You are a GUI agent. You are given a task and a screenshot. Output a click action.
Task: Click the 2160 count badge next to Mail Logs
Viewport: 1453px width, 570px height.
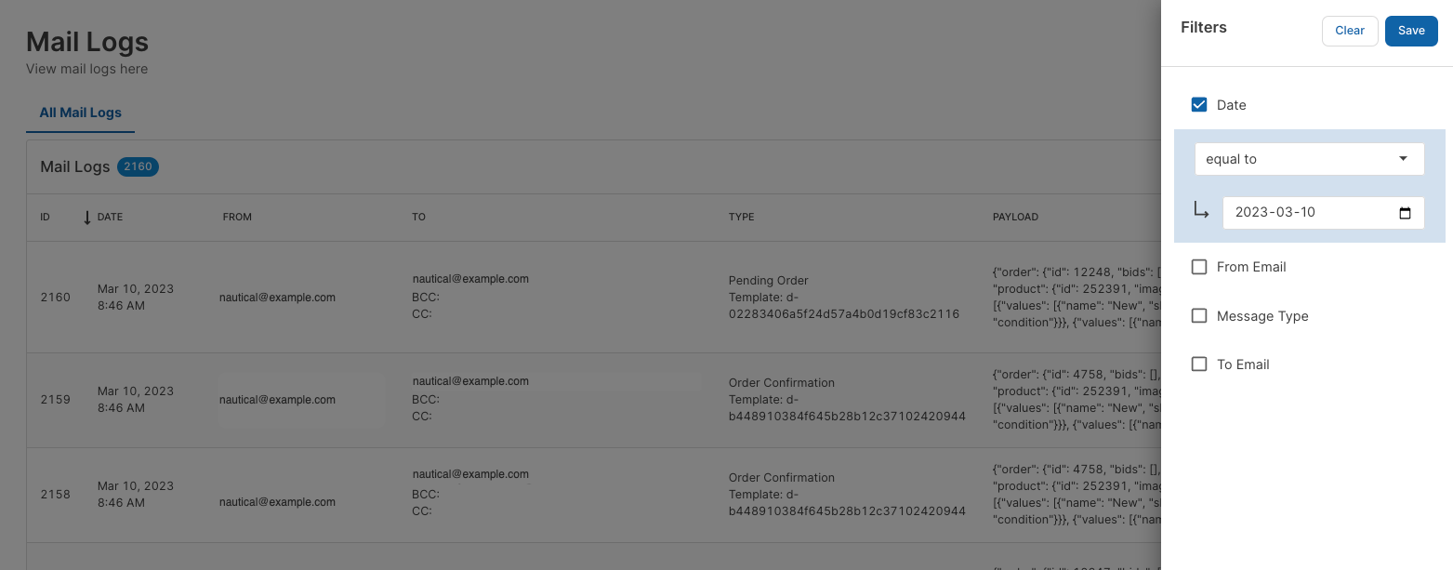pyautogui.click(x=139, y=166)
